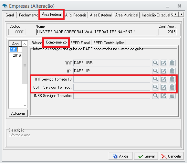Delete the IPI guide with trash icon

[x=172, y=71]
